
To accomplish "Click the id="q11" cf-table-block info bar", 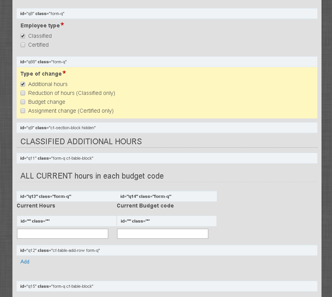I will (x=167, y=158).
